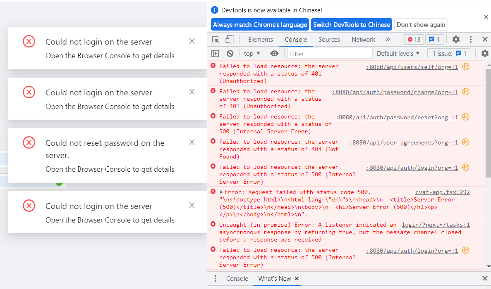Image resolution: width=491 pixels, height=289 pixels.
Task: Click 'Always match Chrome's language' button
Action: pyautogui.click(x=260, y=24)
